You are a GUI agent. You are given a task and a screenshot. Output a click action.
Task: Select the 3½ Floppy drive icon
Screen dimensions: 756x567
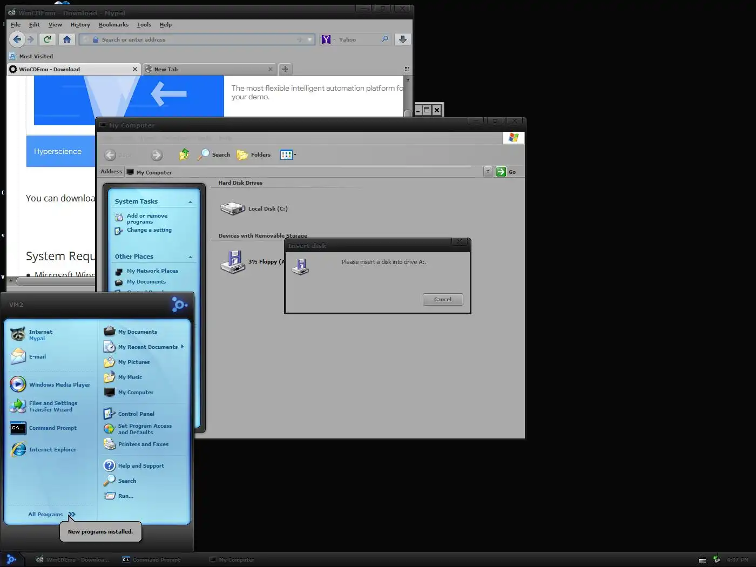(x=233, y=262)
